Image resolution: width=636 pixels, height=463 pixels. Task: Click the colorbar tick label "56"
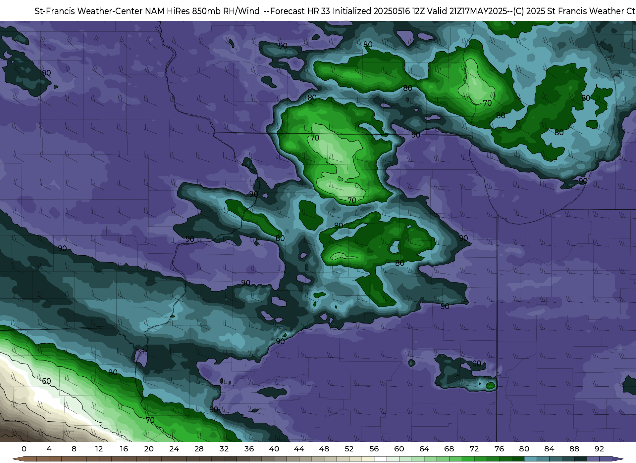[x=374, y=449]
